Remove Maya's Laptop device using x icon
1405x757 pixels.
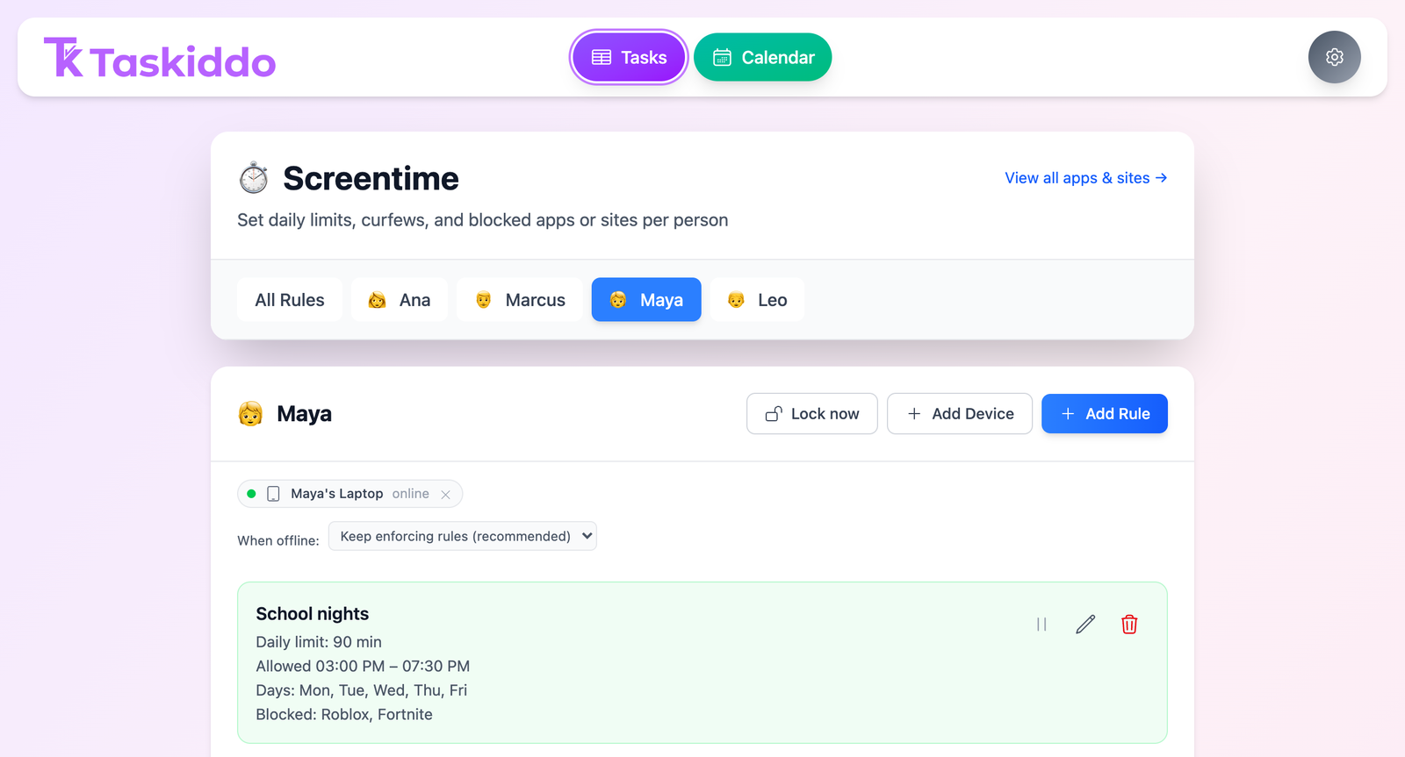[x=445, y=495]
